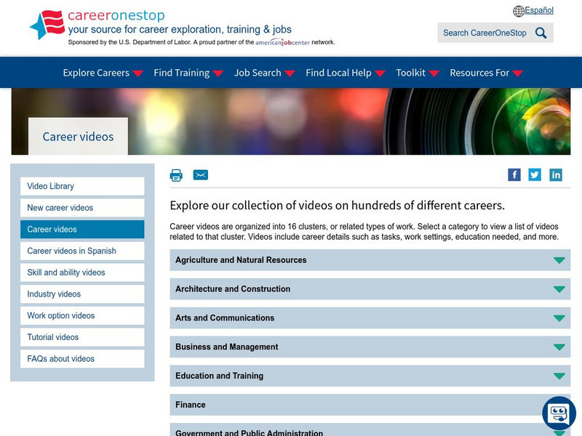
Task: Click the print page icon
Action: [x=176, y=175]
